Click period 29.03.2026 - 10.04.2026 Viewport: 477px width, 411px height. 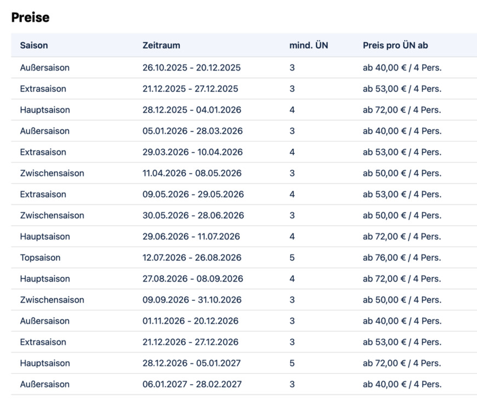192,152
